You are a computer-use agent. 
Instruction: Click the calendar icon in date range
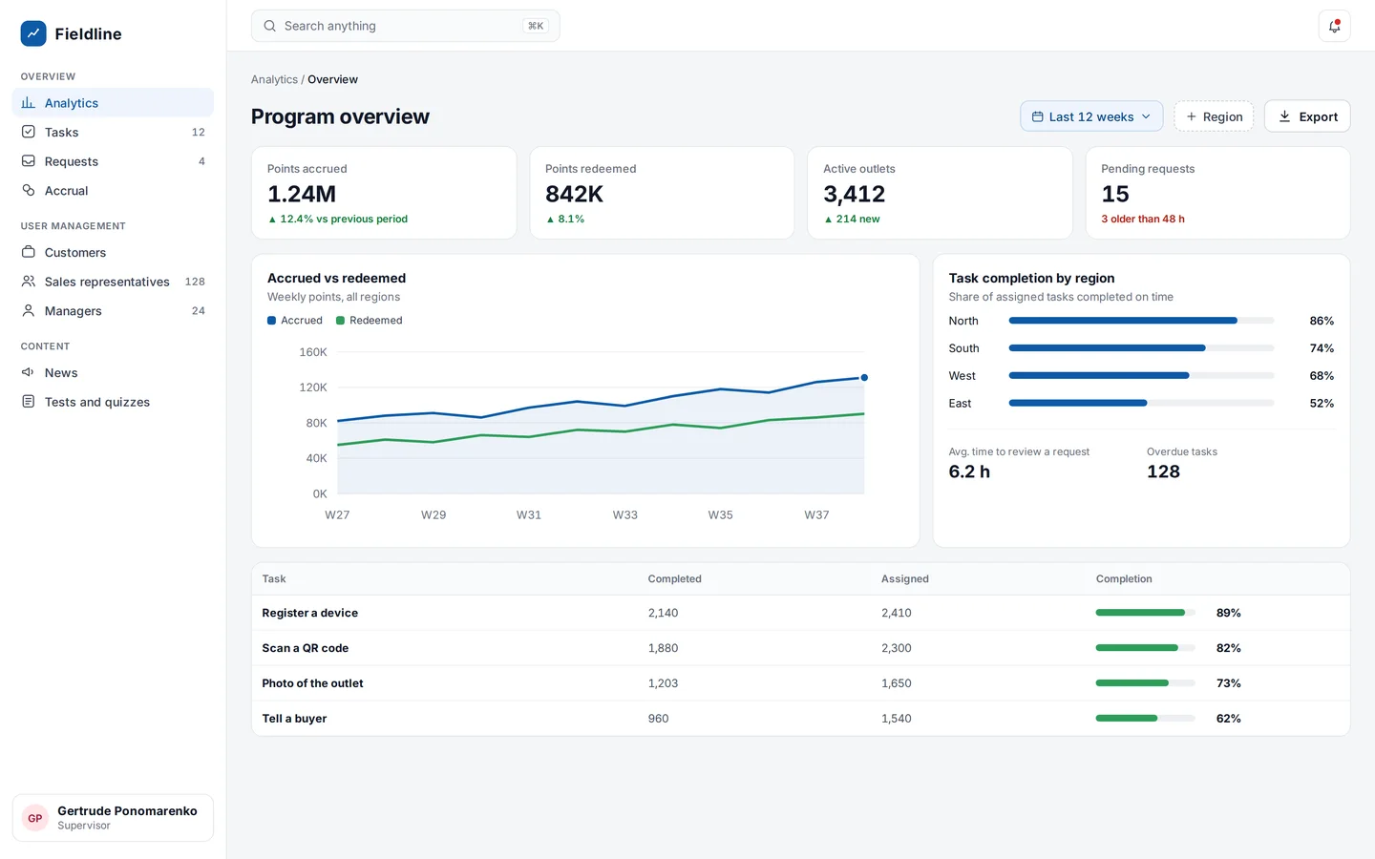(1038, 116)
